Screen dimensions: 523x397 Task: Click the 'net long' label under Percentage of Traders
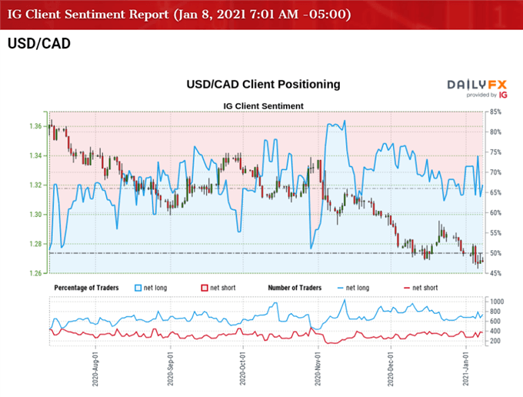[155, 288]
